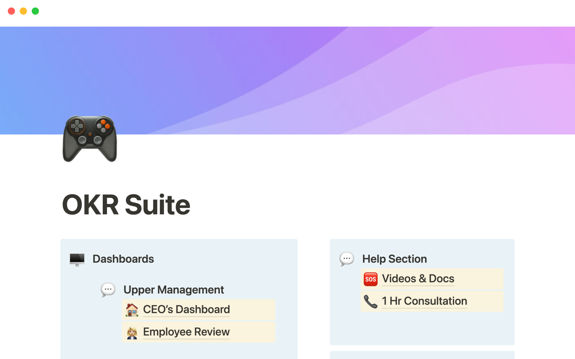The image size is (575, 359).
Task: Click the house icon for CEO's Dashboard
Action: pos(132,310)
